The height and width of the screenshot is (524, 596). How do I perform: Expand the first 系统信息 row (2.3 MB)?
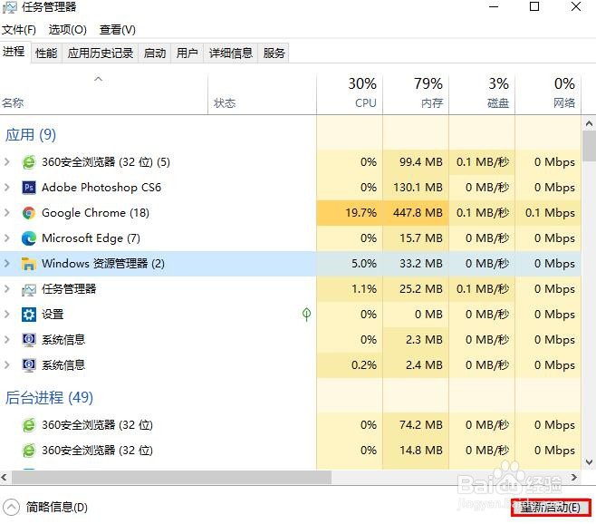[x=7, y=340]
